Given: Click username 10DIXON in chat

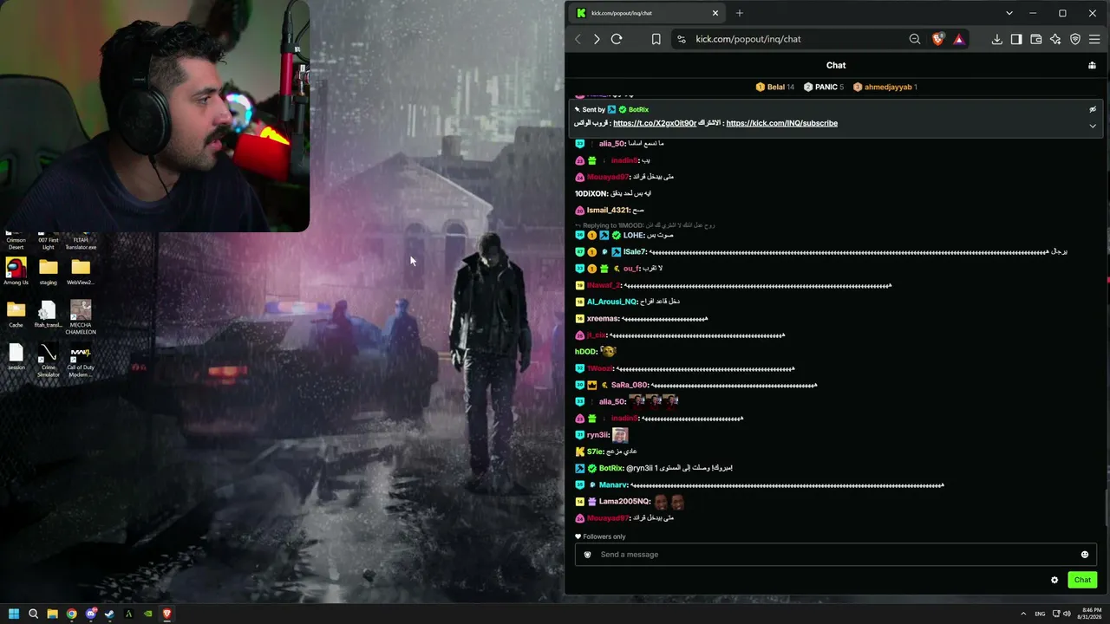Looking at the screenshot, I should 591,194.
